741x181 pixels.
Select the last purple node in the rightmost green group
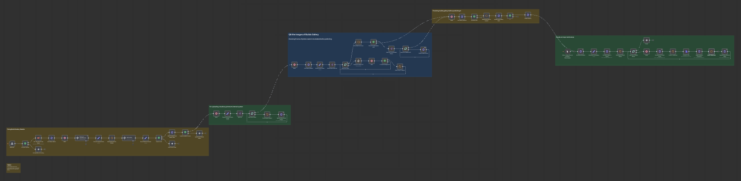tap(725, 51)
